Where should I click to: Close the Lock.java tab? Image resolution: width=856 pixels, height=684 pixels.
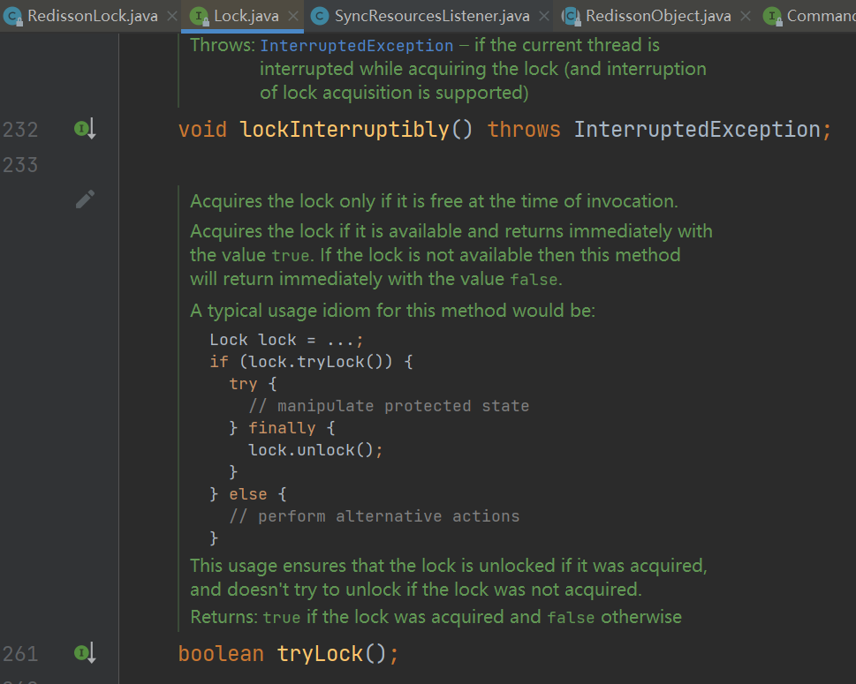(292, 16)
